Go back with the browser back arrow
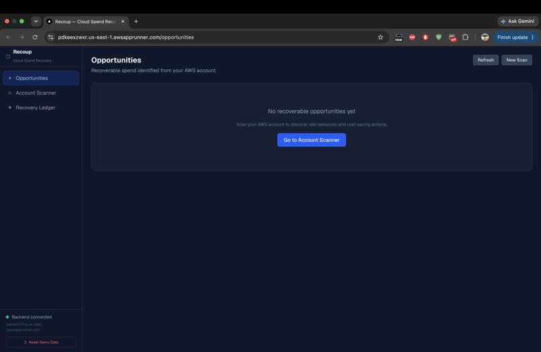Viewport: 541px width, 352px height. (x=9, y=38)
